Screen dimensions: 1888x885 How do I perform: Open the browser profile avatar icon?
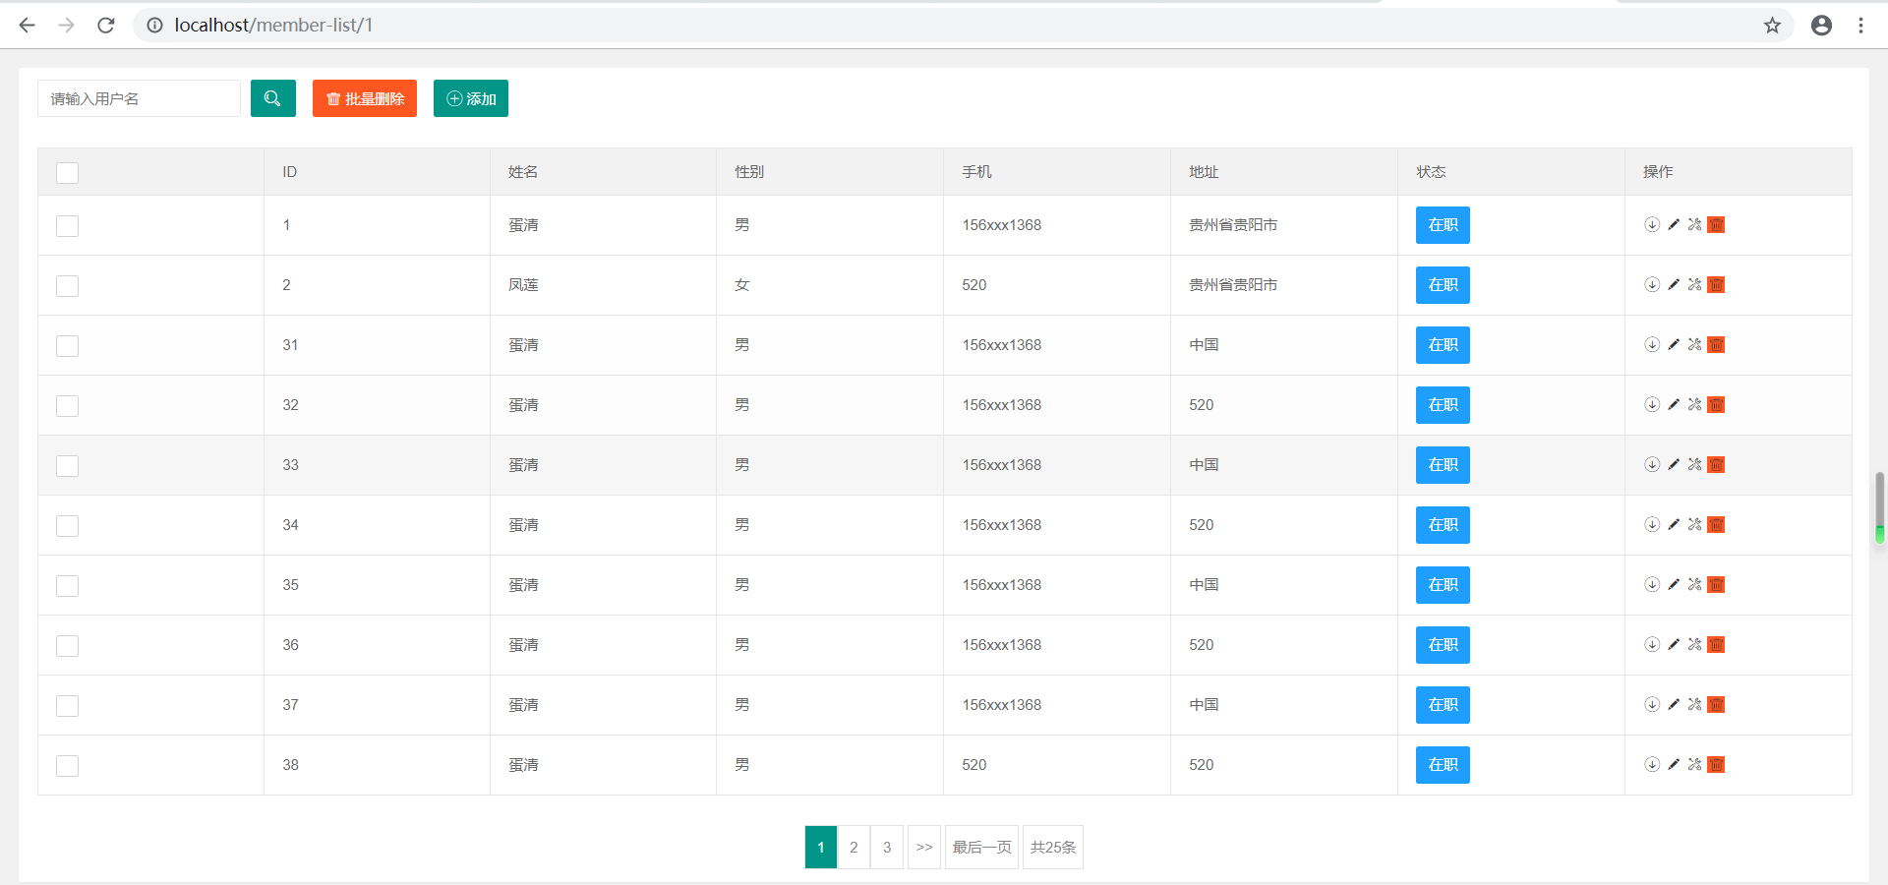tap(1821, 26)
